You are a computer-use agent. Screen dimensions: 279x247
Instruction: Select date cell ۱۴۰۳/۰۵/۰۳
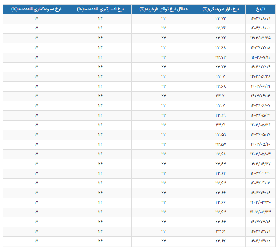click(260, 154)
